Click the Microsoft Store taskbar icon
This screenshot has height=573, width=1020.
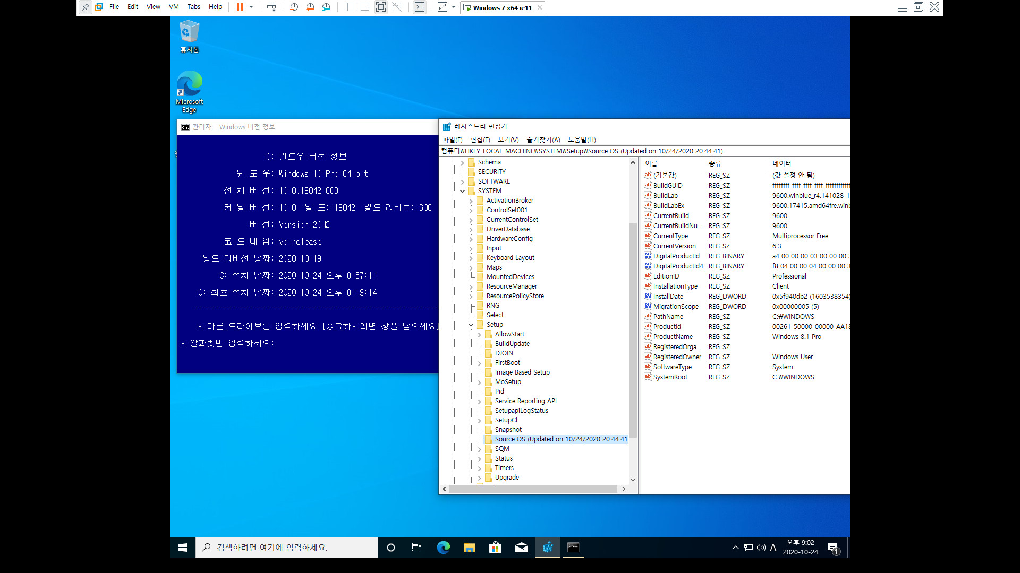(495, 547)
